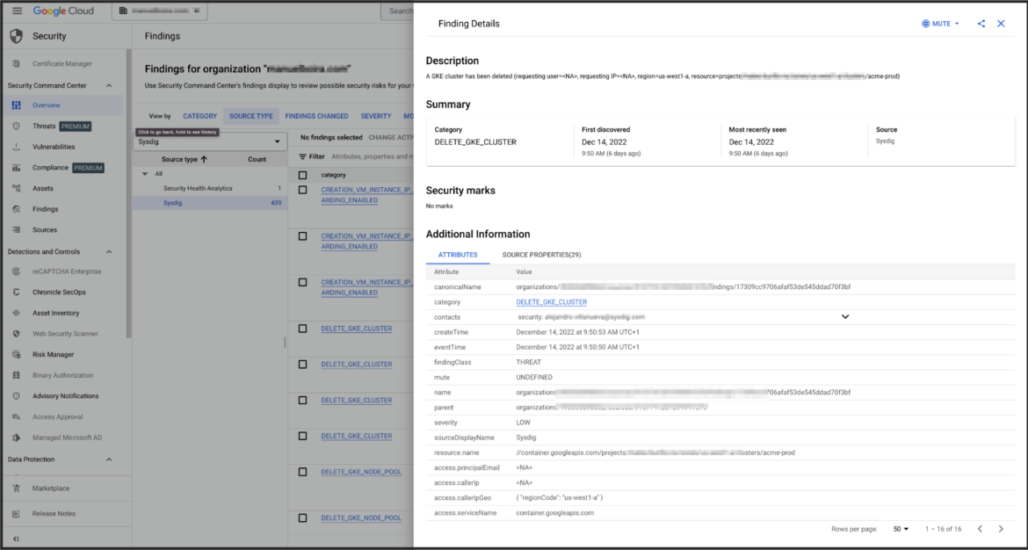Switch to SOURCE PROPERTIES(29) tab
The width and height of the screenshot is (1028, 550).
[x=541, y=254]
